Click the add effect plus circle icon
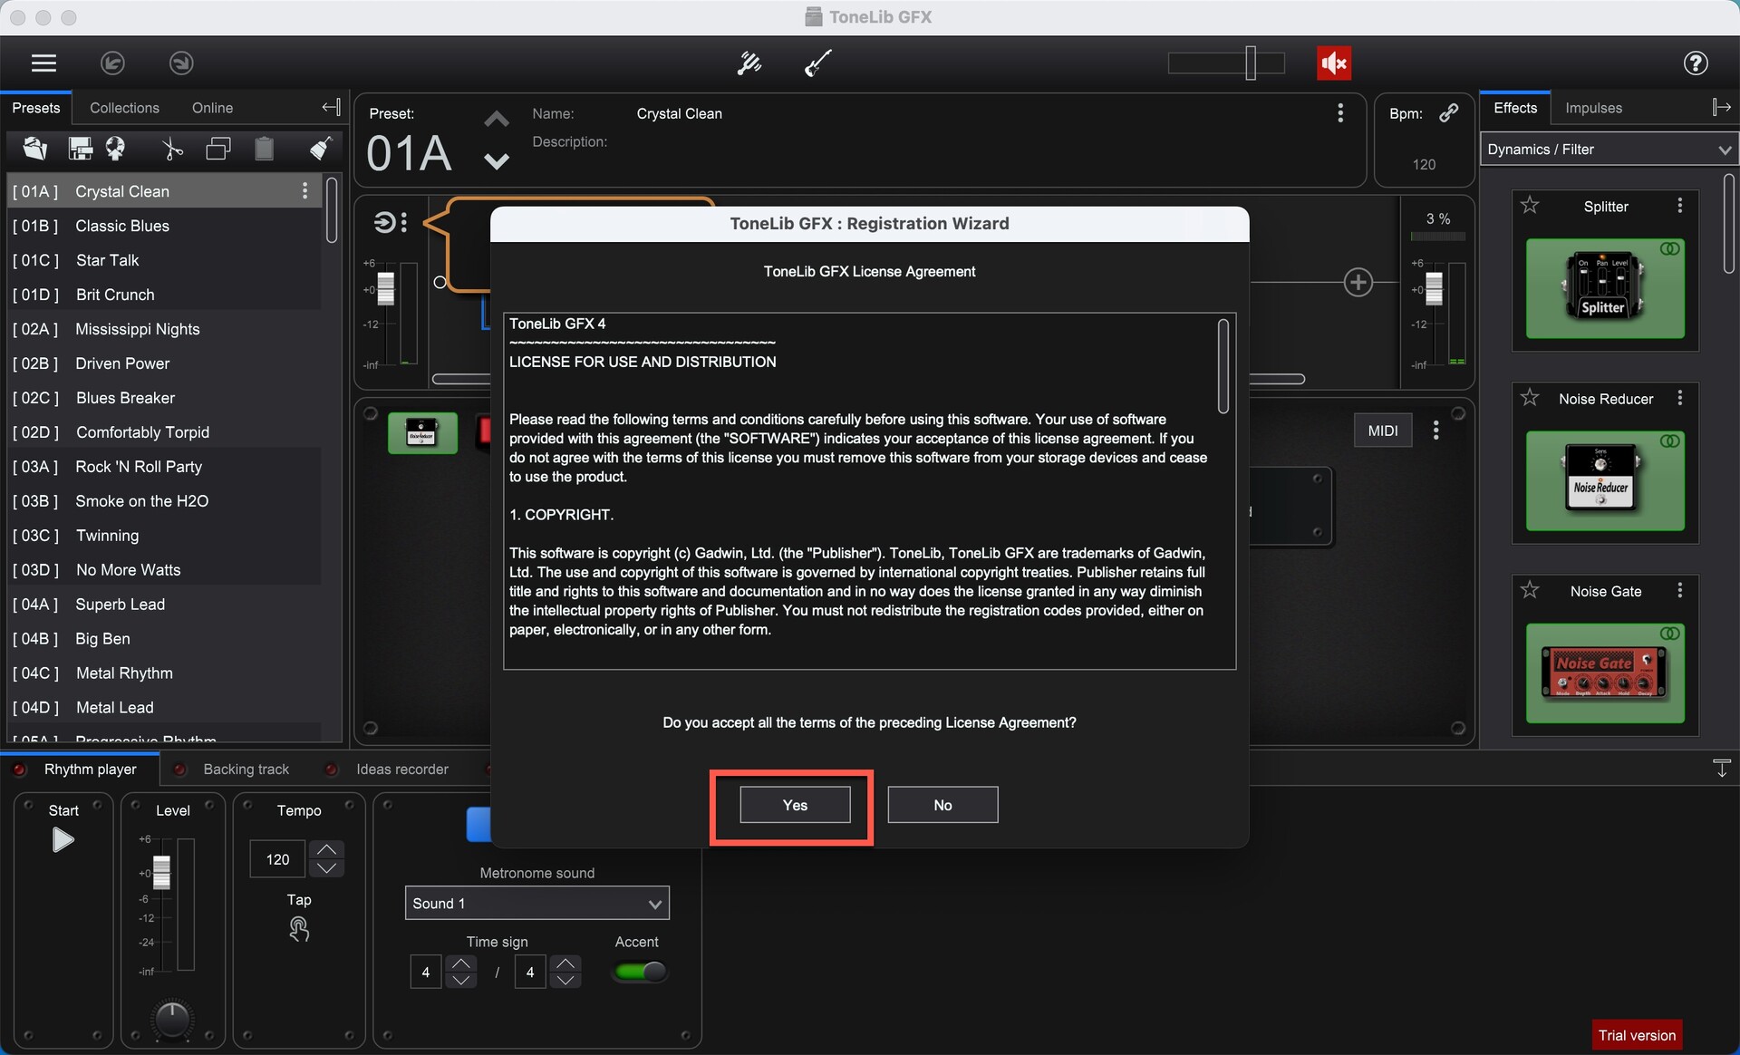Image resolution: width=1740 pixels, height=1055 pixels. (x=1358, y=282)
